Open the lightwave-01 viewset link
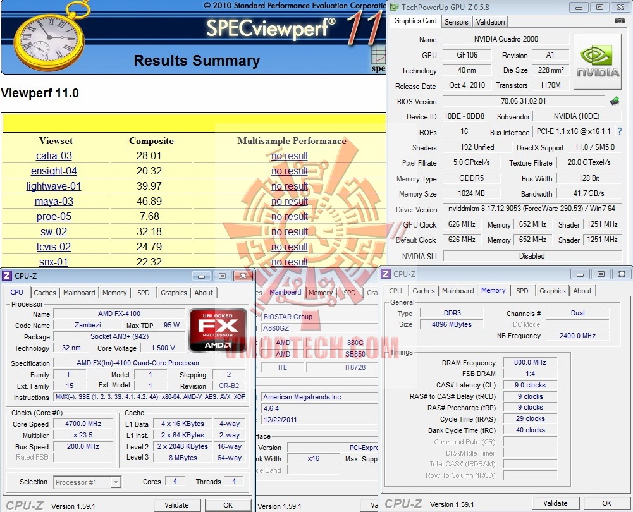The width and height of the screenshot is (633, 512). [x=54, y=186]
